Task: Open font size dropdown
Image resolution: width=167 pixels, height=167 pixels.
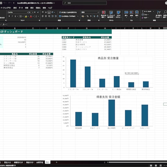Action: coord(32,12)
